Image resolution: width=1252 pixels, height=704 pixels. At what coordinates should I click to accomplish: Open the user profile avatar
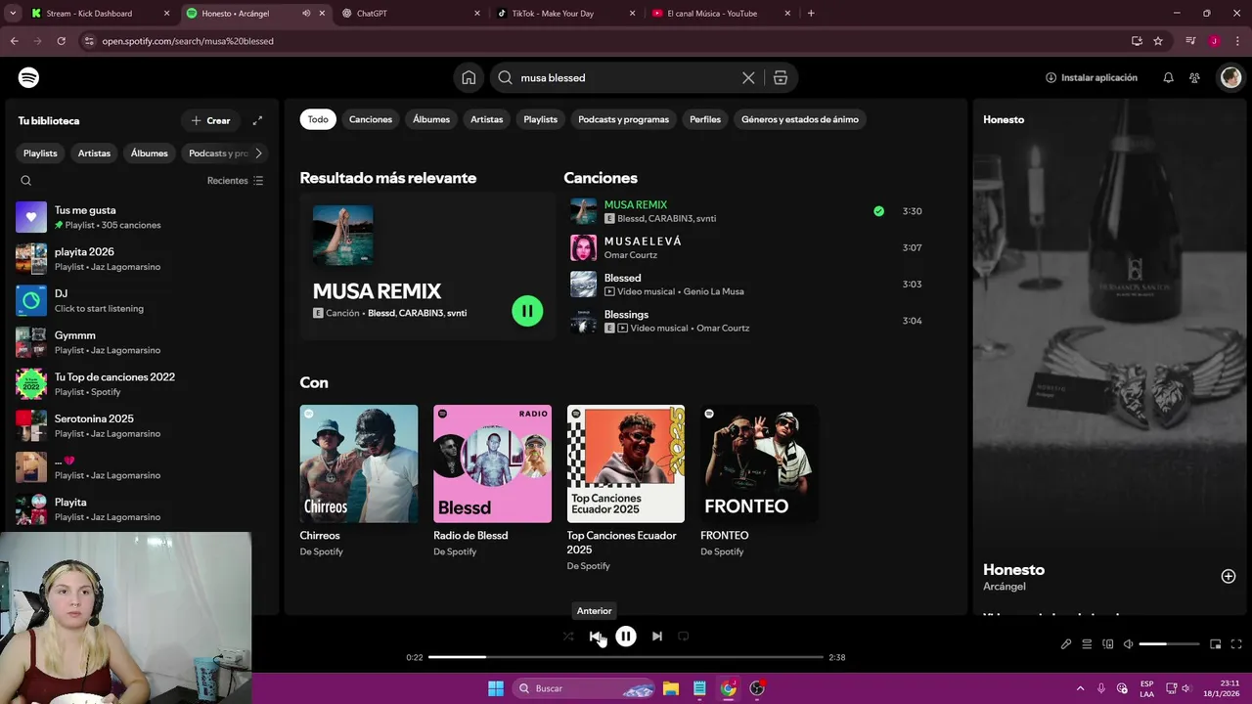click(x=1230, y=77)
